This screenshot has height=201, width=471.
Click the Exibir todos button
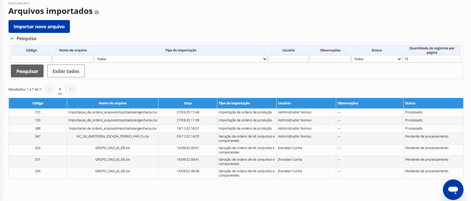coord(66,71)
